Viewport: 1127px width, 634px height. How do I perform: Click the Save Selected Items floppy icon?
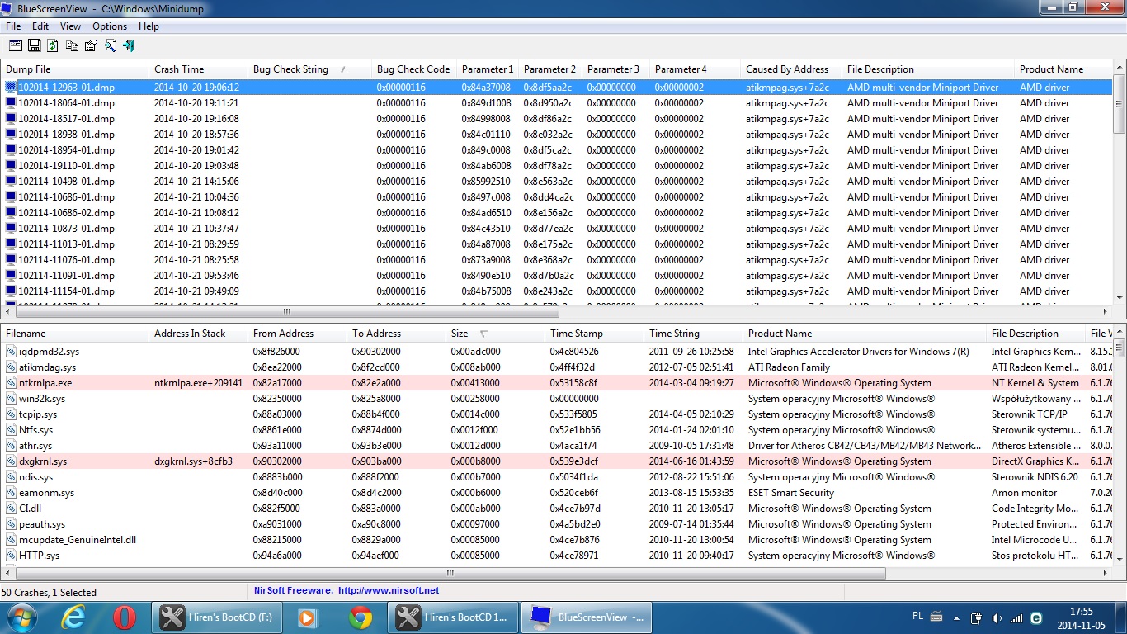coord(35,45)
